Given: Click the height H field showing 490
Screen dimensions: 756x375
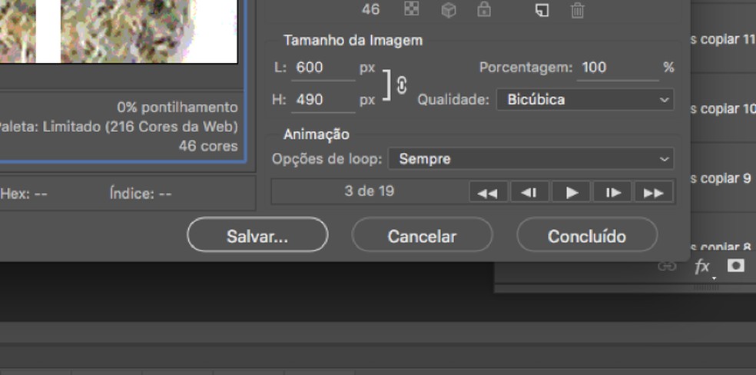Looking at the screenshot, I should coord(323,100).
